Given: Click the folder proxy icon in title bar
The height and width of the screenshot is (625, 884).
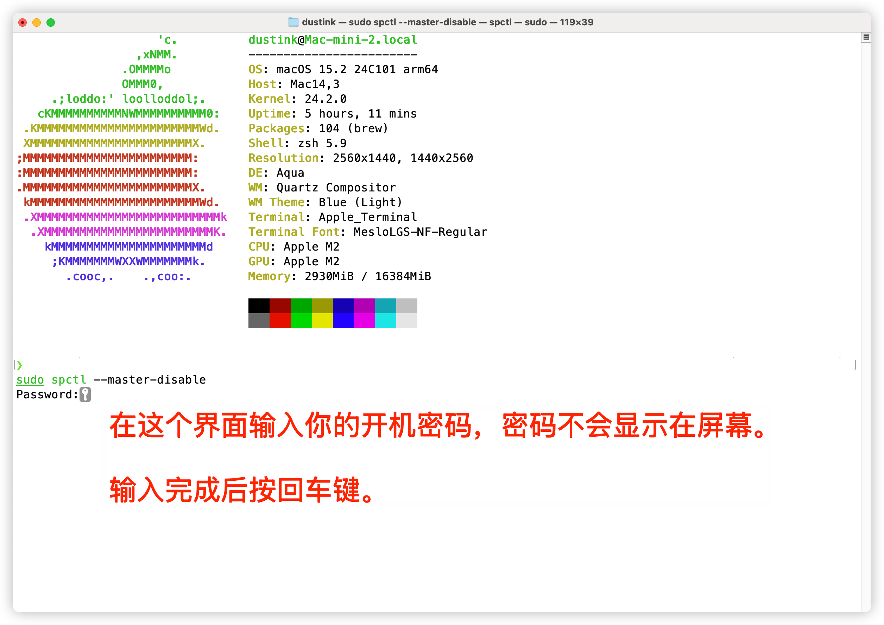Looking at the screenshot, I should [x=293, y=22].
